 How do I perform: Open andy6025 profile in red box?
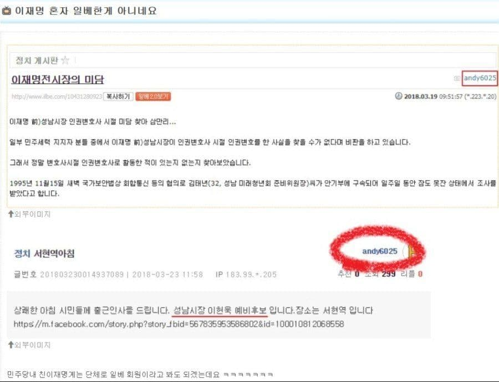(x=480, y=78)
